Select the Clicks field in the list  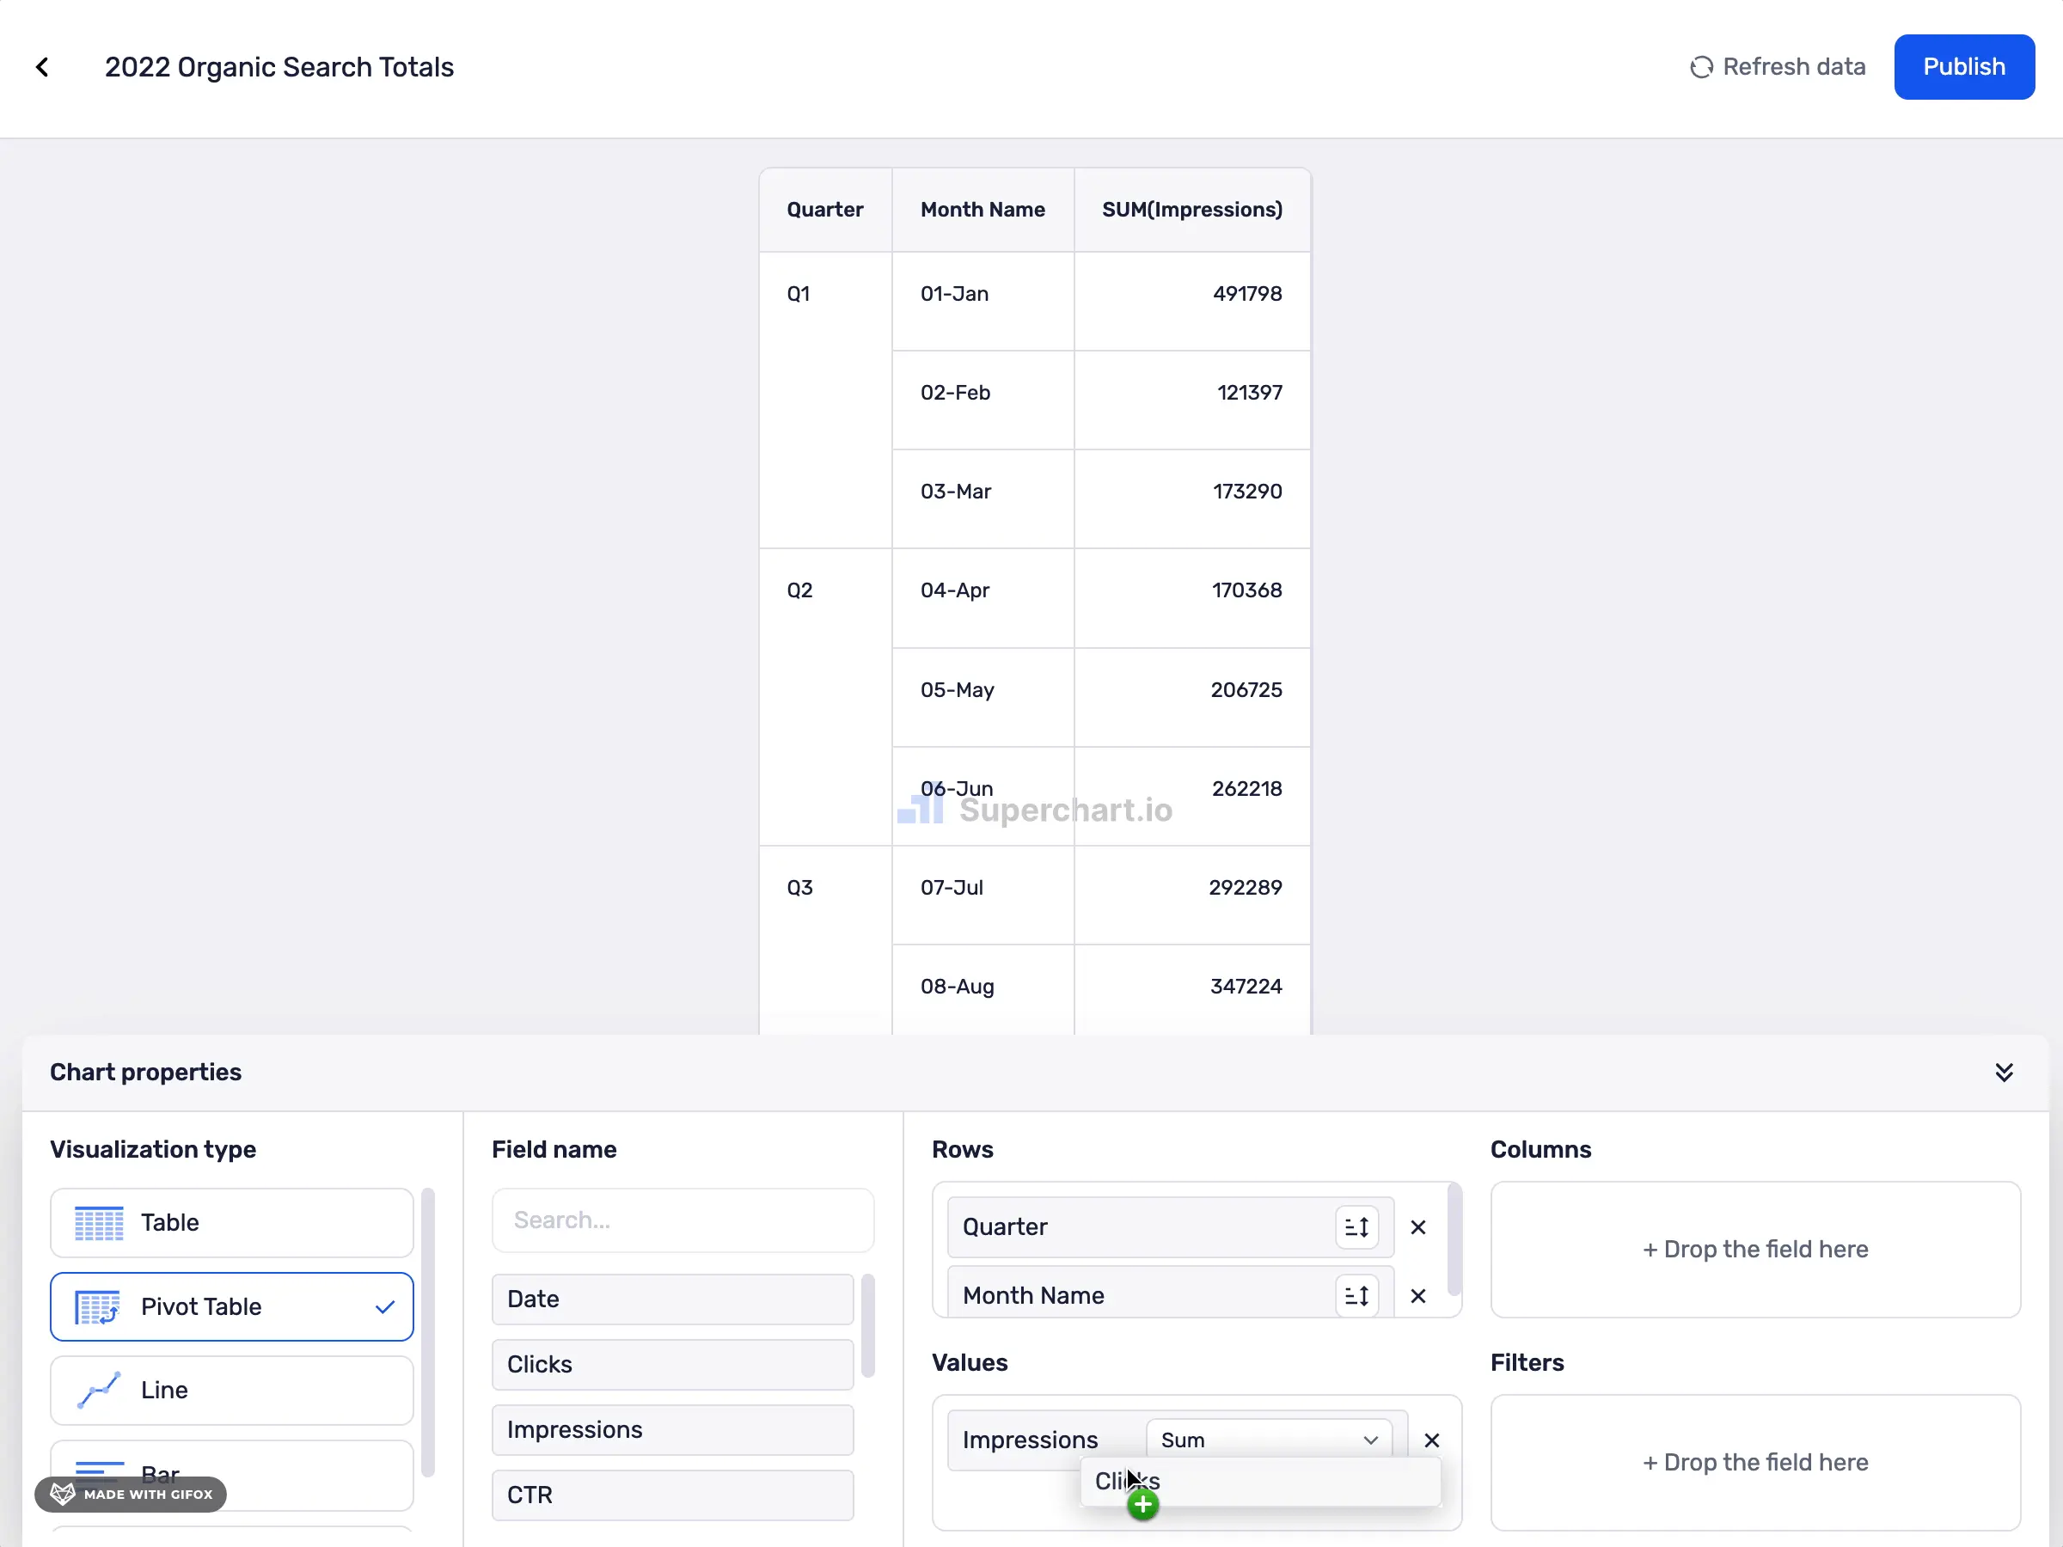672,1364
